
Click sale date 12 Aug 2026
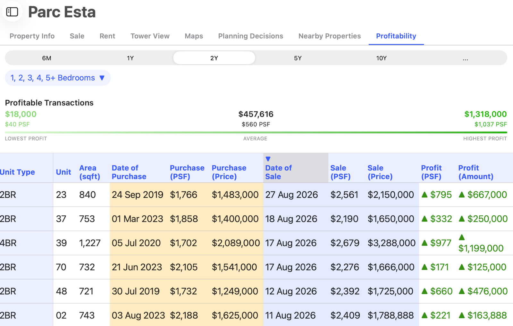(x=291, y=291)
